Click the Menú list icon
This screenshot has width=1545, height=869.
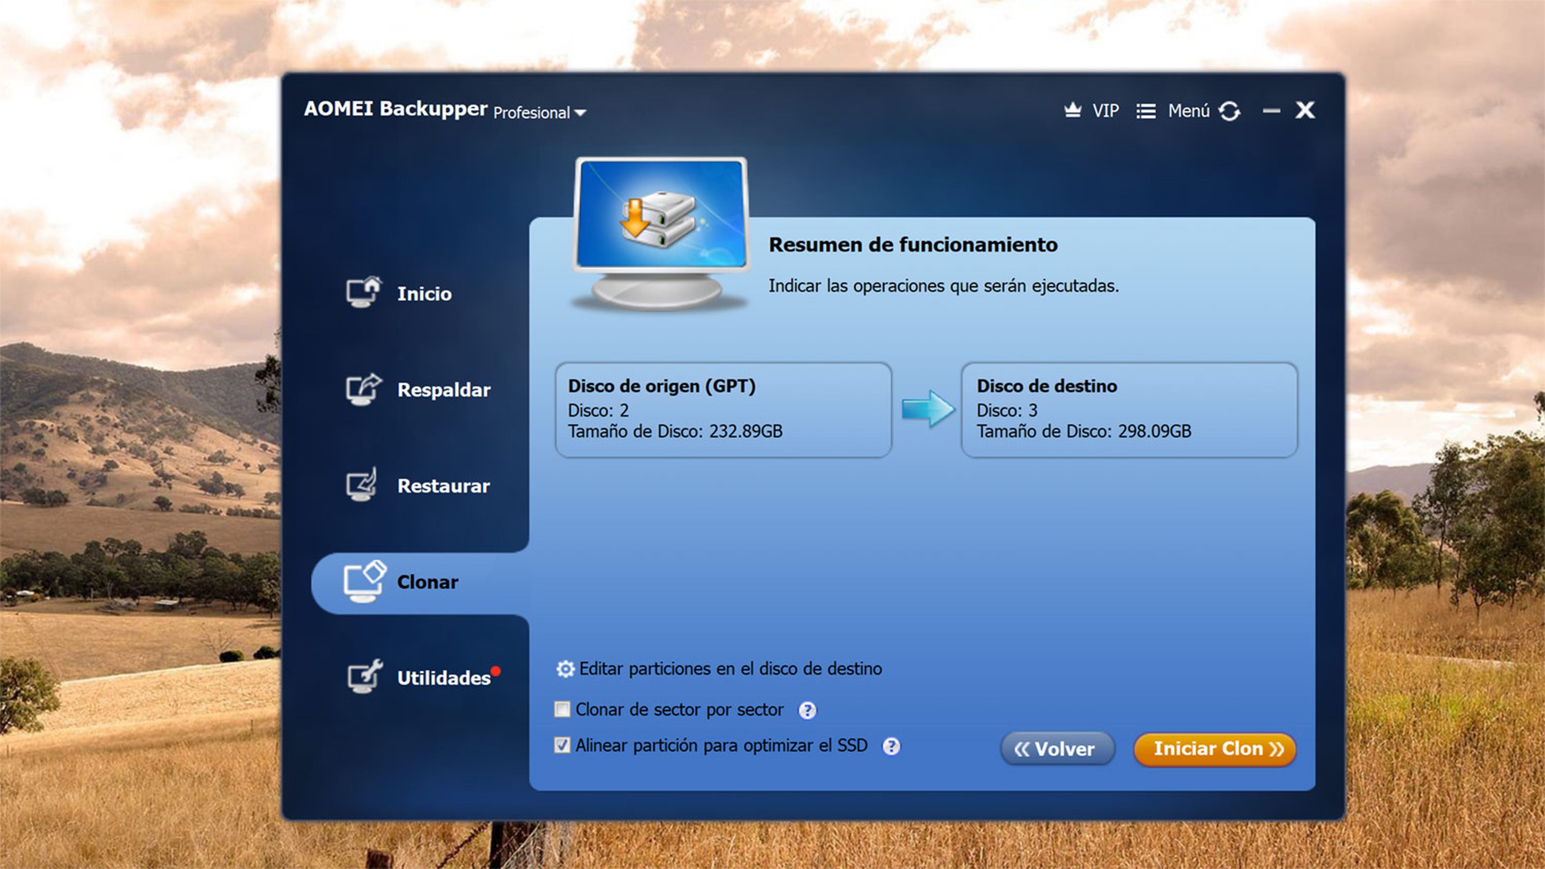pyautogui.click(x=1145, y=111)
